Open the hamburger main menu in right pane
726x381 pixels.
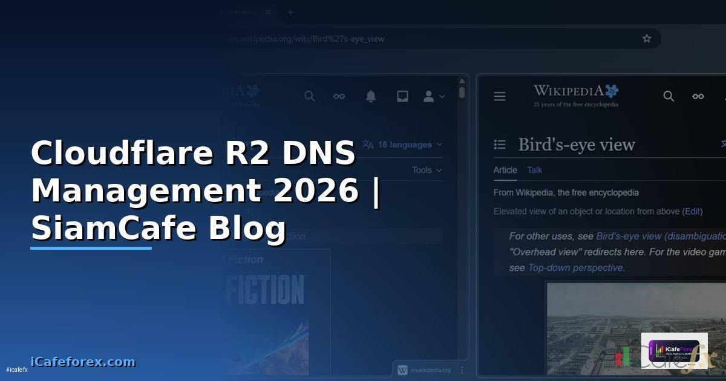click(500, 96)
